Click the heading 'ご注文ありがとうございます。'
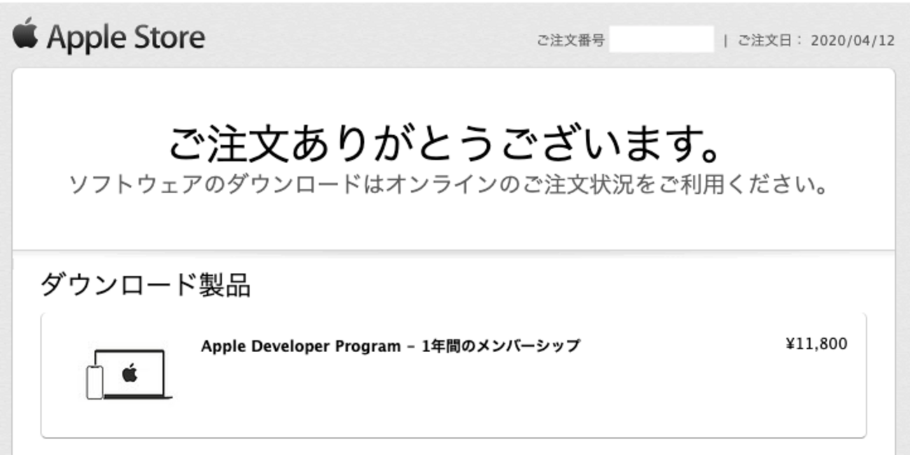Screen dimensions: 910x455 pos(445,143)
